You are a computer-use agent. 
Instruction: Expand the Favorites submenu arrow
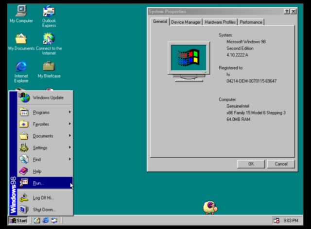pos(70,124)
